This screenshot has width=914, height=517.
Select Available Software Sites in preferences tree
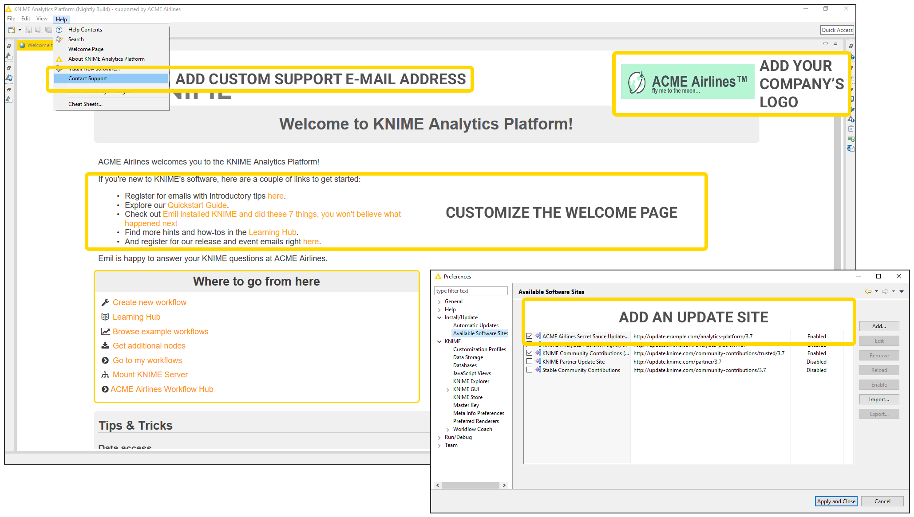point(480,333)
